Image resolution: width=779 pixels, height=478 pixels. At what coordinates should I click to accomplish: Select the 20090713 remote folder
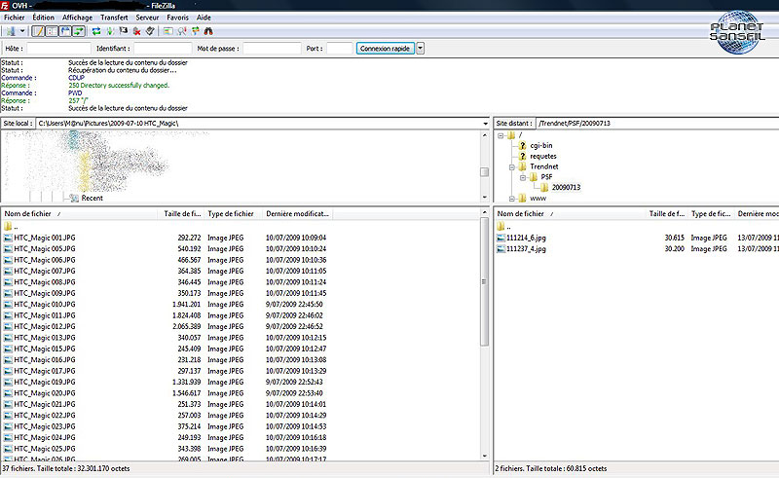566,187
